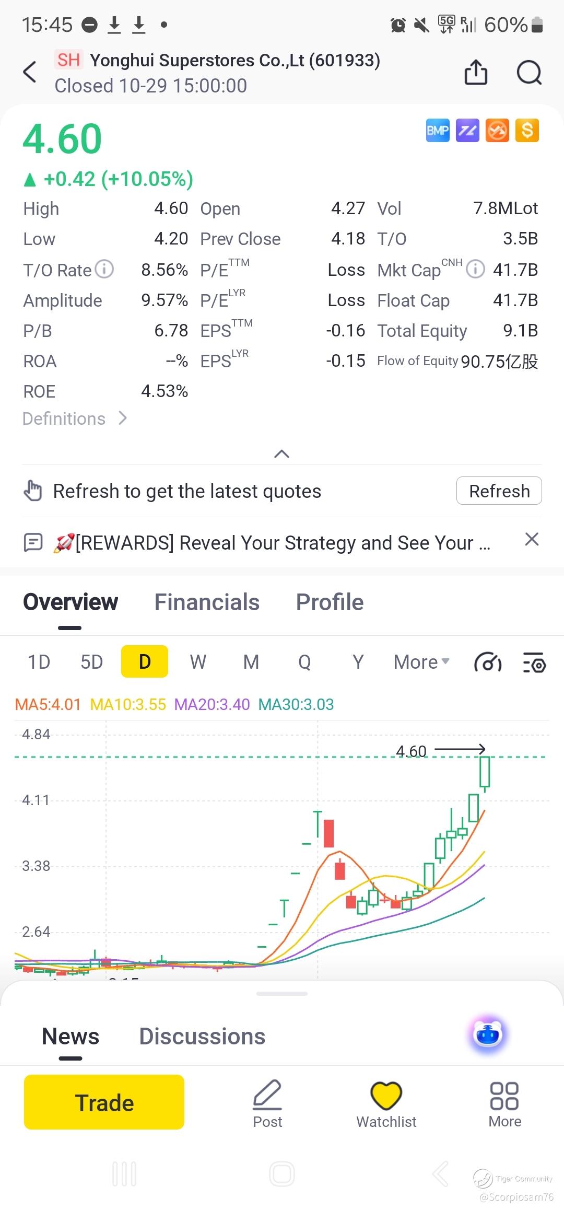Tap the Refresh quotes button

click(x=499, y=491)
